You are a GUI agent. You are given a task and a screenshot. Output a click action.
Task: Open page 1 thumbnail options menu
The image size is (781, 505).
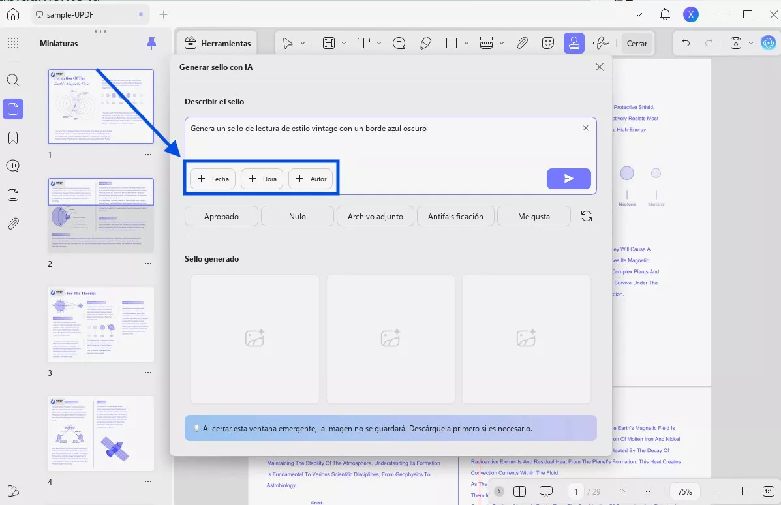148,155
